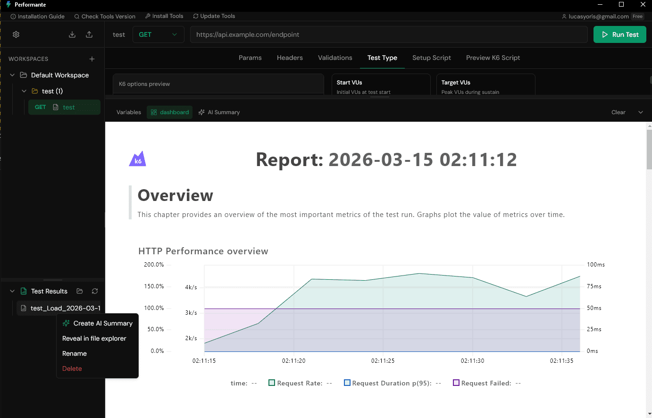Select Rename in the context menu

pyautogui.click(x=75, y=353)
